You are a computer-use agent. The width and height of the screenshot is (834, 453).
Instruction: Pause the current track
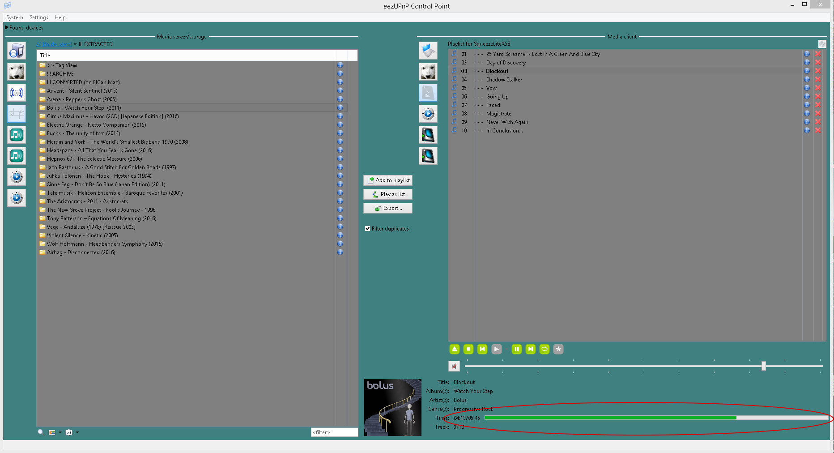[x=517, y=349]
